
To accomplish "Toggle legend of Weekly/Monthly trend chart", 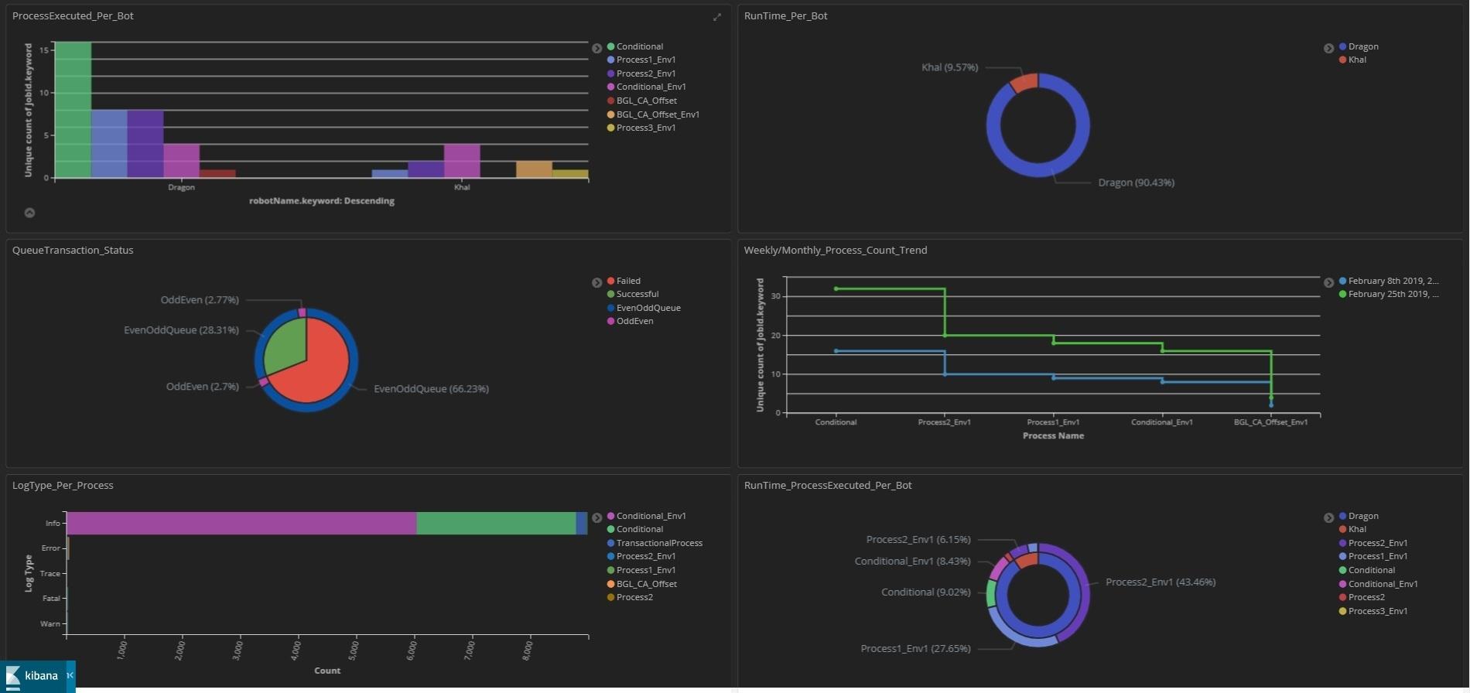I will [x=1328, y=282].
